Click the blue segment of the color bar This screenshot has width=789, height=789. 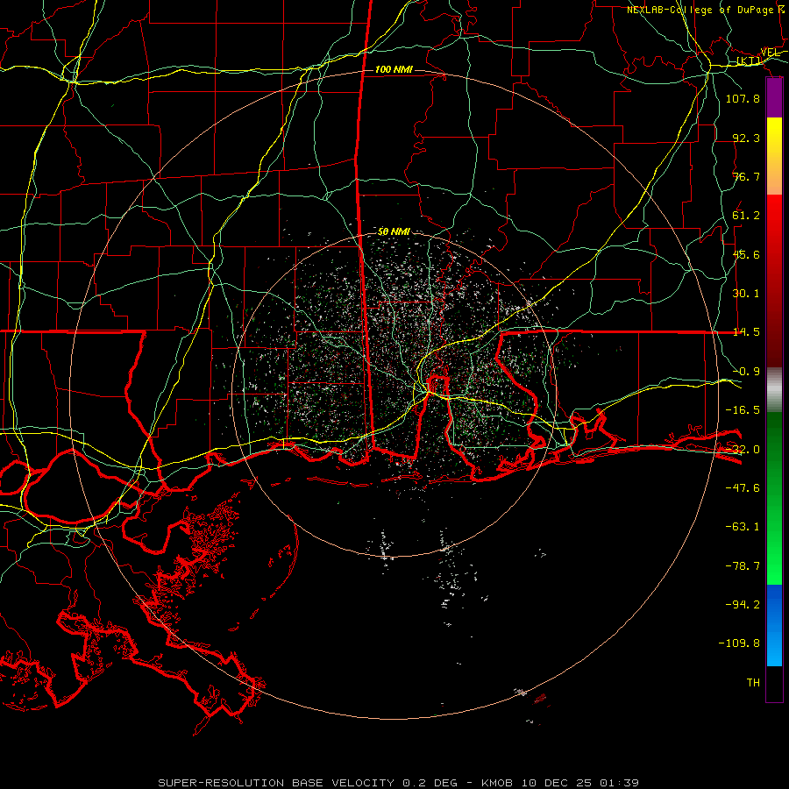click(774, 625)
